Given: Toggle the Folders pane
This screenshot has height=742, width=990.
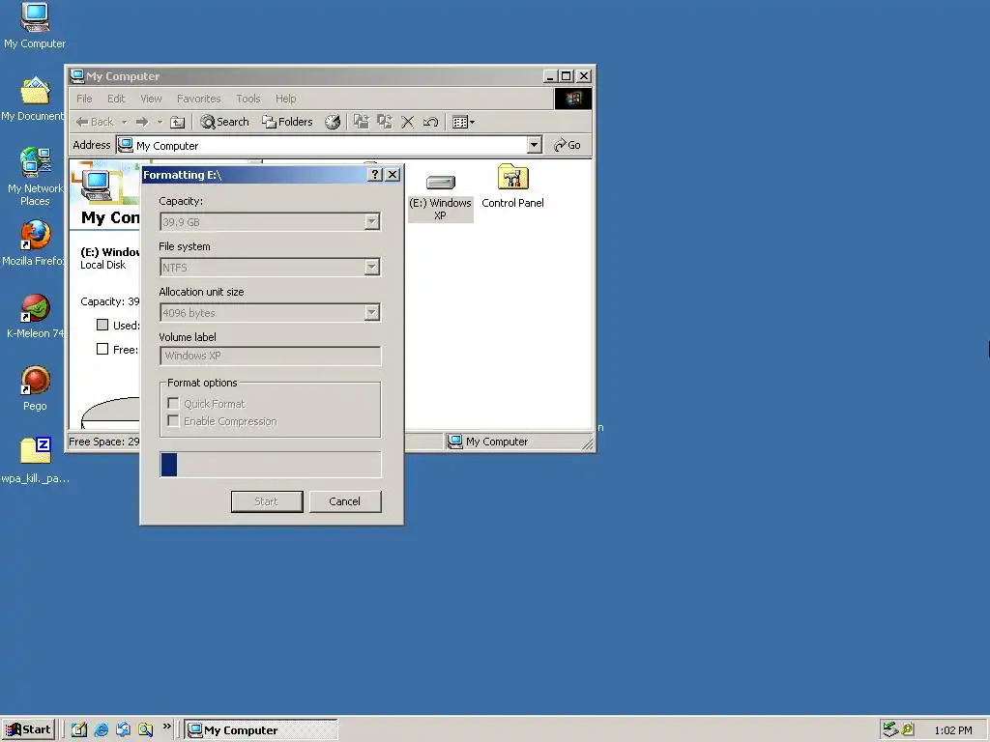Looking at the screenshot, I should (x=287, y=122).
